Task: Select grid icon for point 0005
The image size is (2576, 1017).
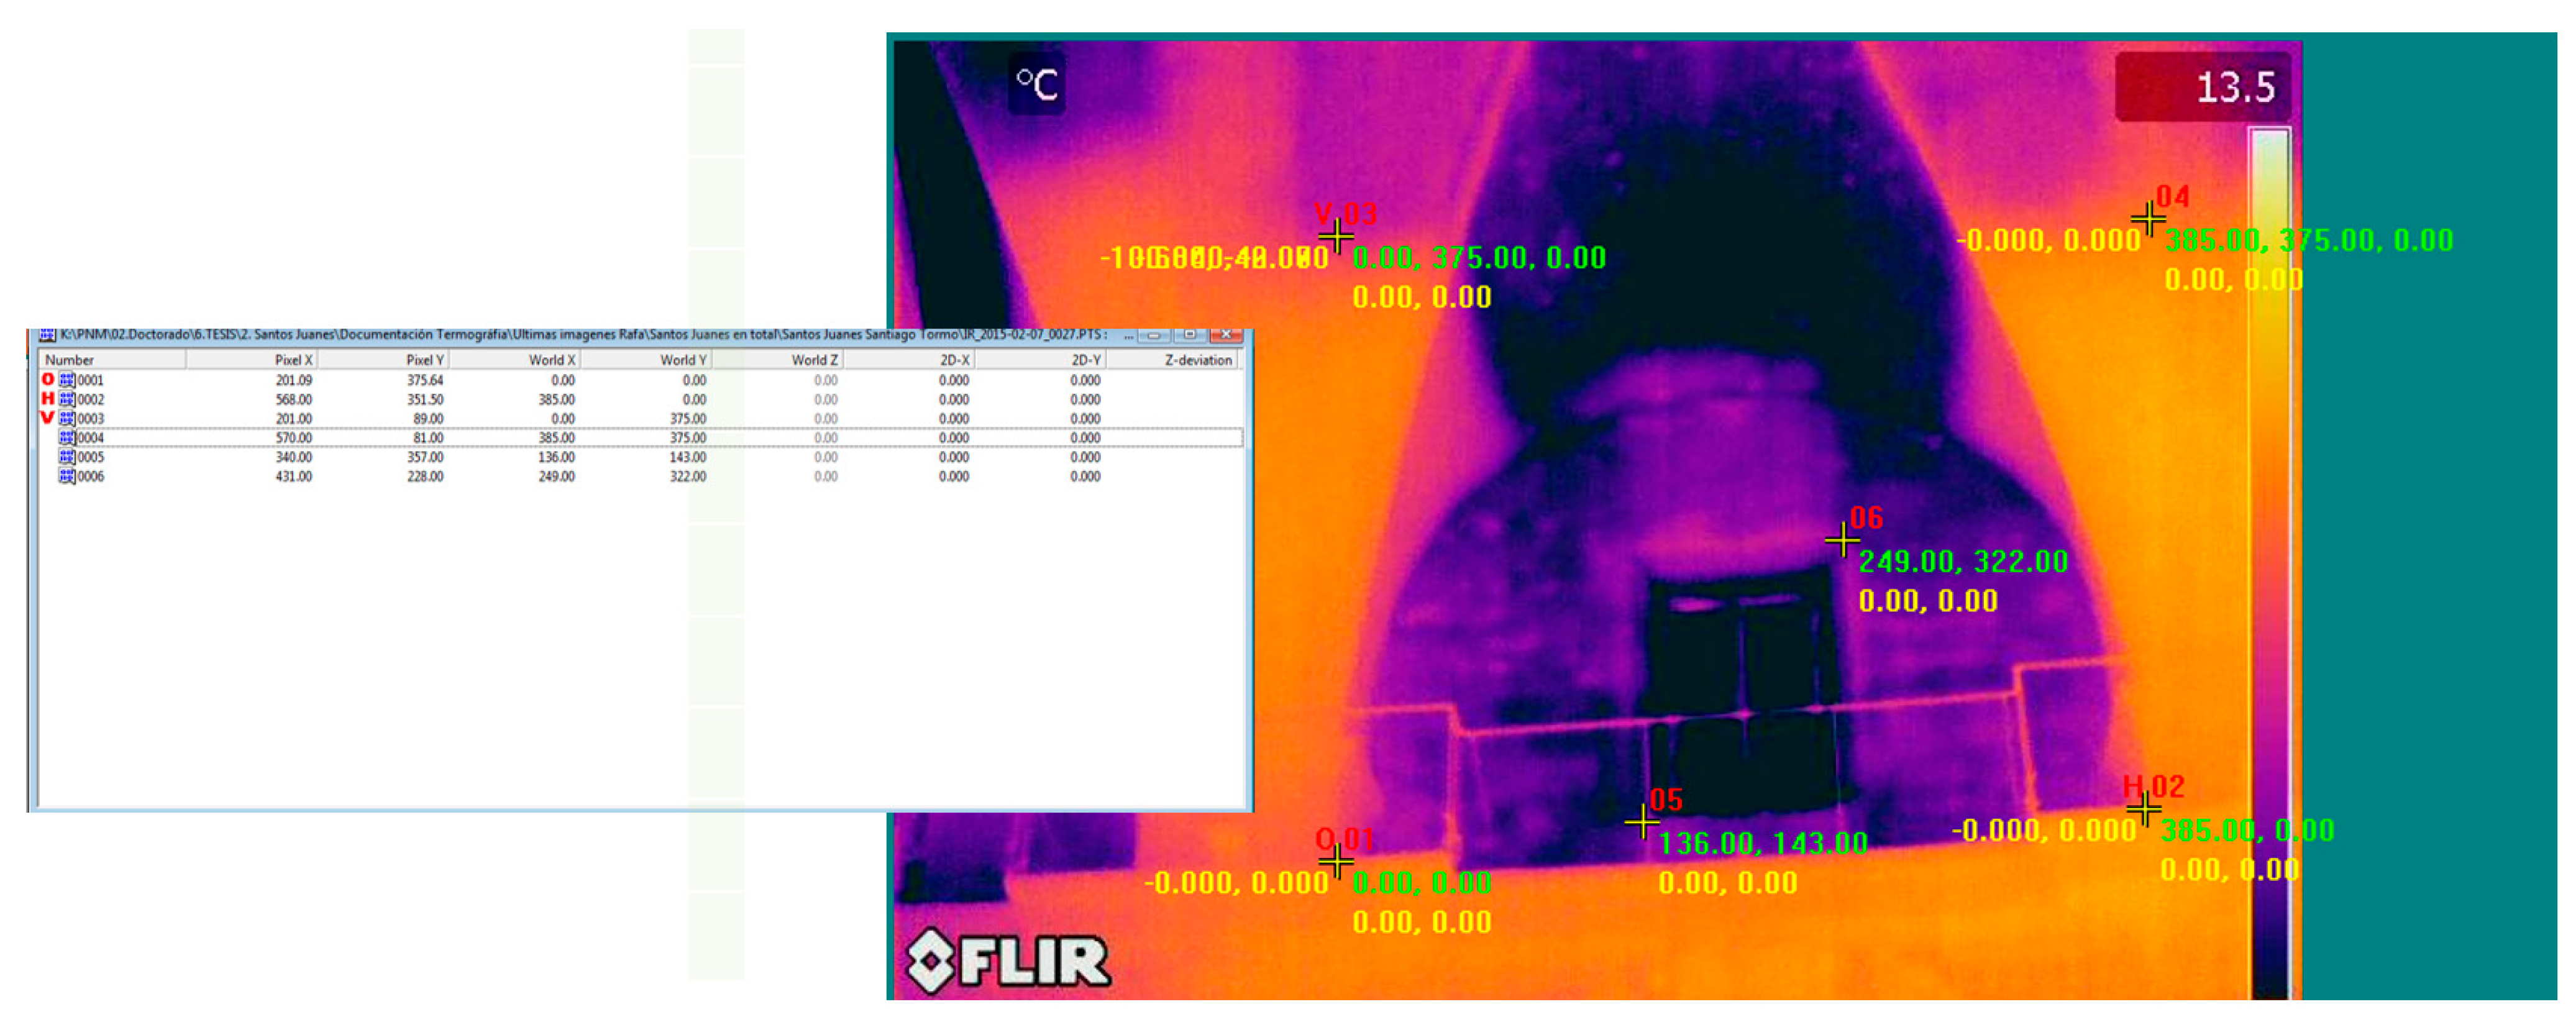Action: [67, 457]
